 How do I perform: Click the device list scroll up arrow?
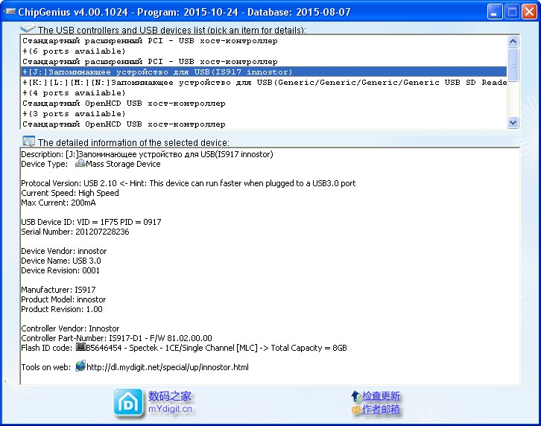(x=513, y=42)
